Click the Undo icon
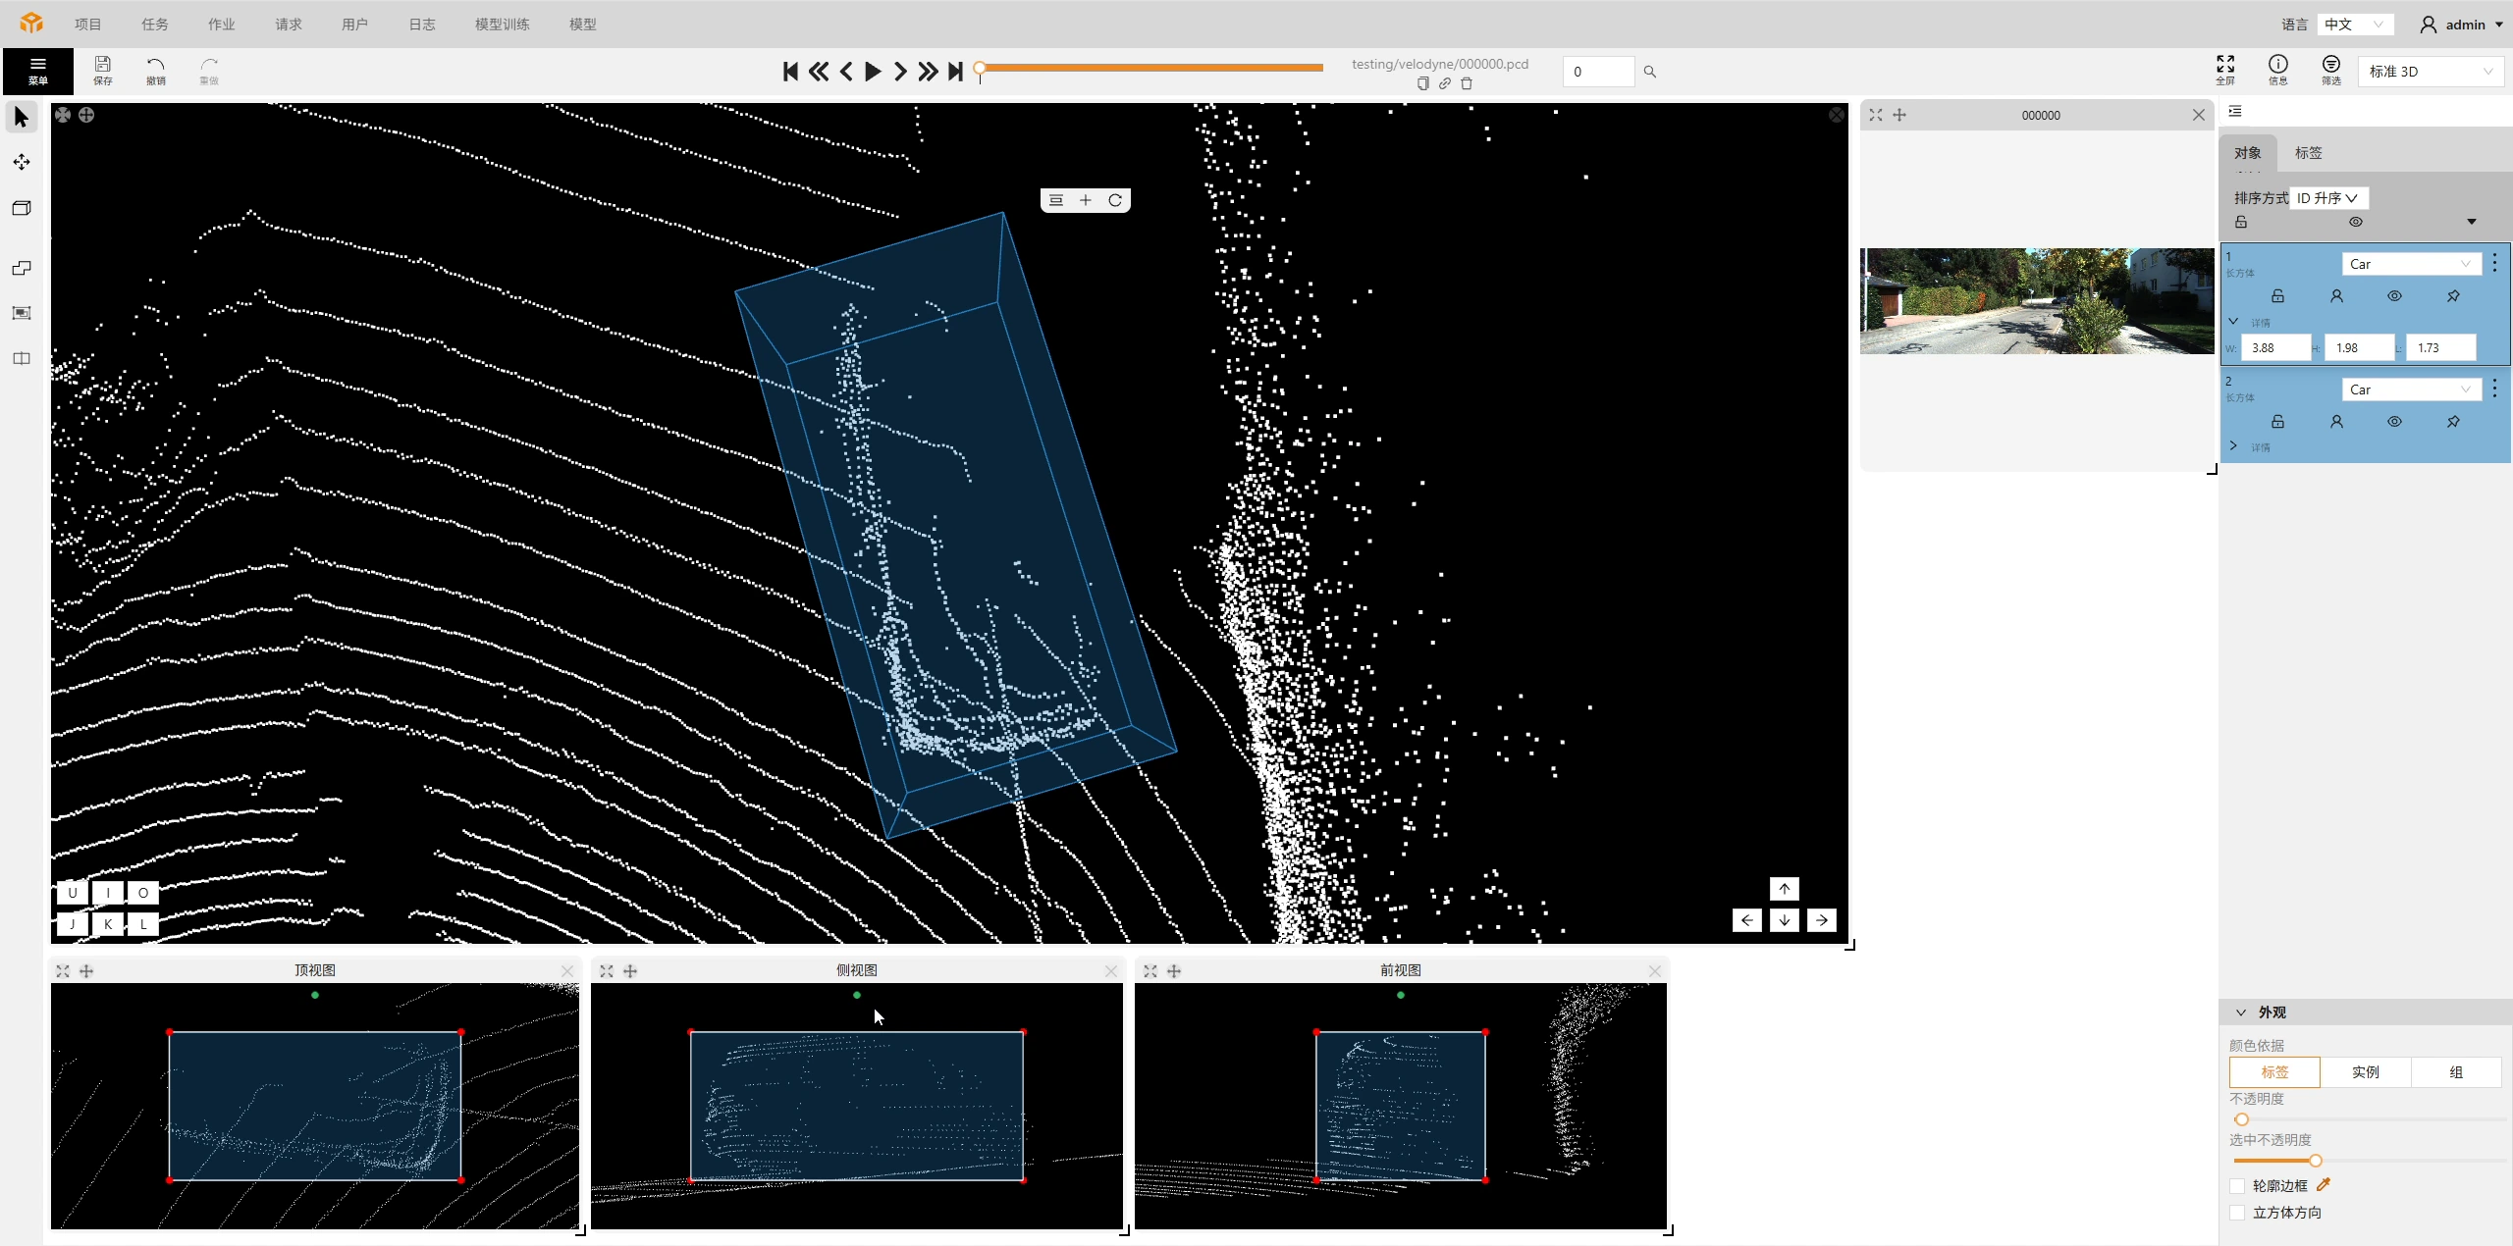This screenshot has width=2513, height=1246. (155, 70)
